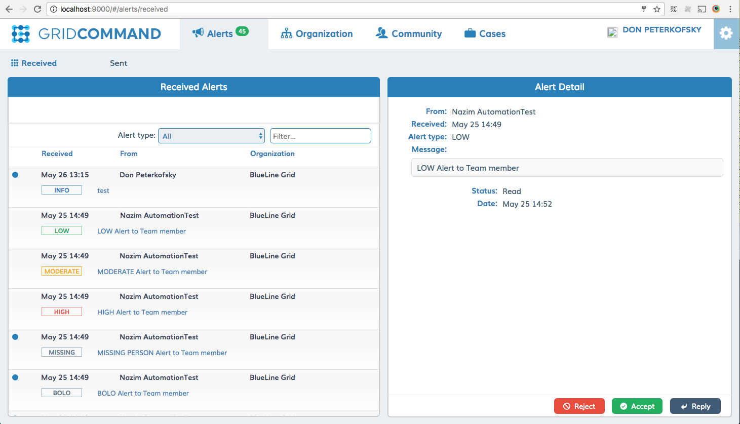Image resolution: width=740 pixels, height=424 pixels.
Task: Click the Organization hierarchy icon
Action: (x=286, y=33)
